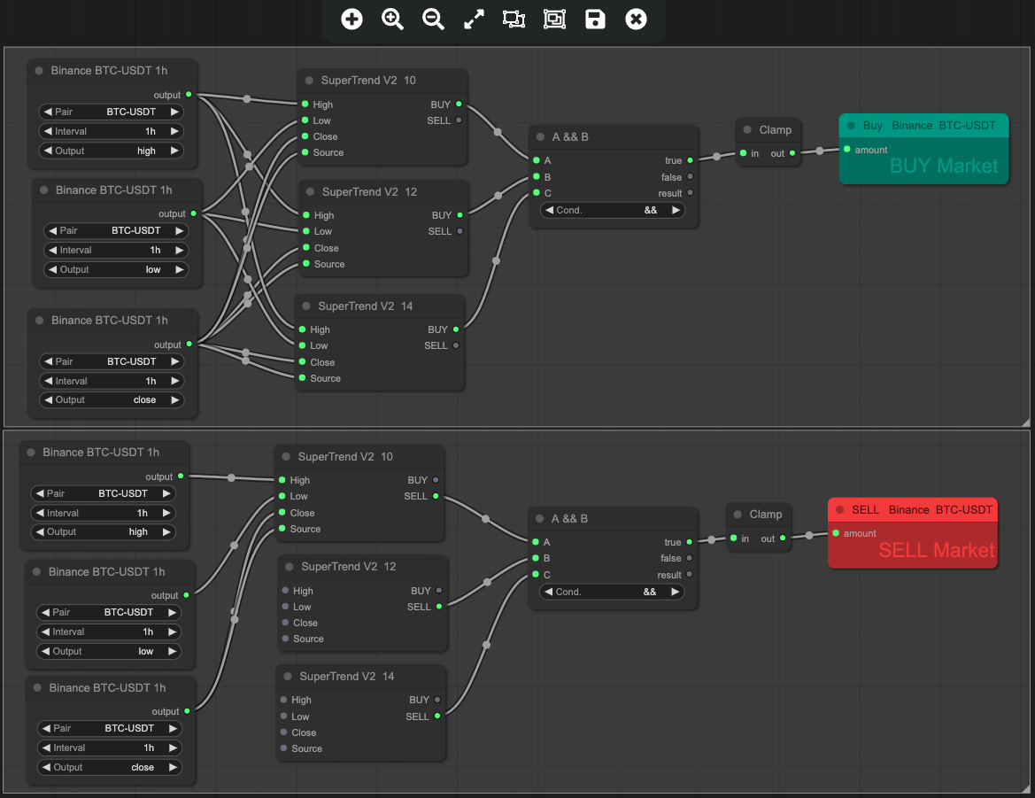The height and width of the screenshot is (798, 1035).
Task: Collapse the red SELL Binance BTC-USDT node
Action: click(839, 510)
